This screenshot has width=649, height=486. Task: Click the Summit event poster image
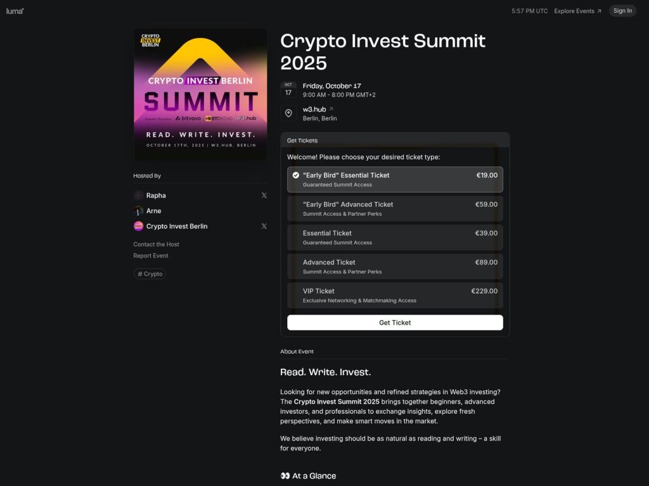point(200,93)
